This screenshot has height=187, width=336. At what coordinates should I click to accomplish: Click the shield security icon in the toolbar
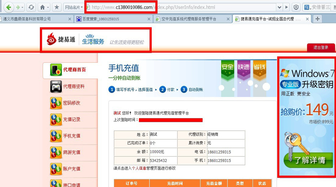[x=296, y=8]
